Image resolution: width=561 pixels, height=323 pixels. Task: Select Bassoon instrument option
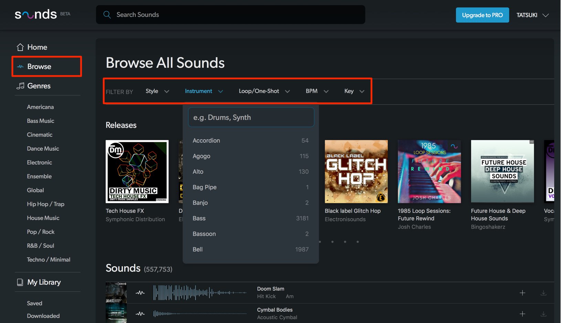[251, 234]
